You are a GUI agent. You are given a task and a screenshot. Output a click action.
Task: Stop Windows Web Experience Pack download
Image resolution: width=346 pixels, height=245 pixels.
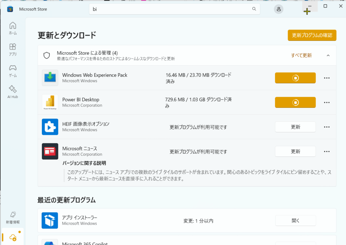pos(295,78)
